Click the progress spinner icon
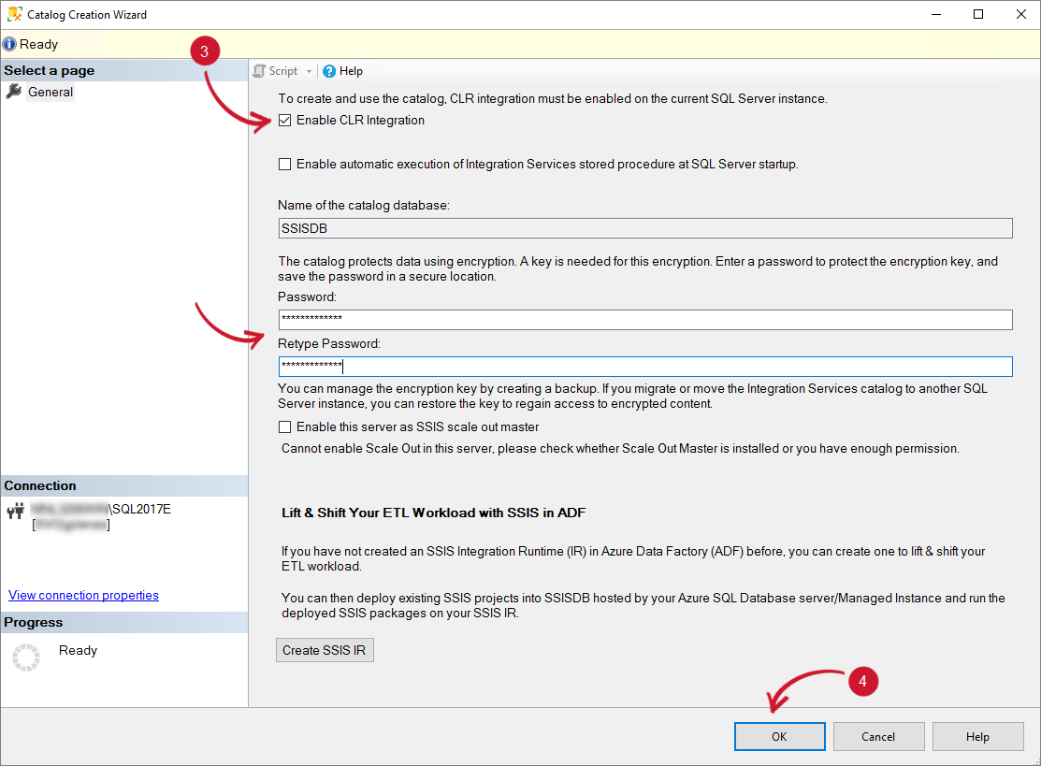Image resolution: width=1041 pixels, height=766 pixels. click(26, 658)
